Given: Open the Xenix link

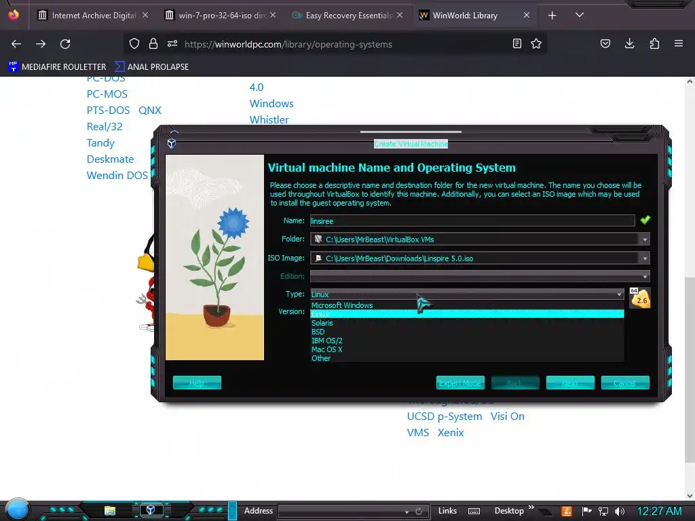Looking at the screenshot, I should point(451,432).
